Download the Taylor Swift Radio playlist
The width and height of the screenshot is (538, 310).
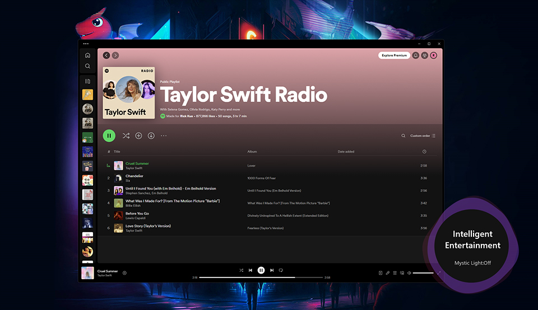[151, 135]
